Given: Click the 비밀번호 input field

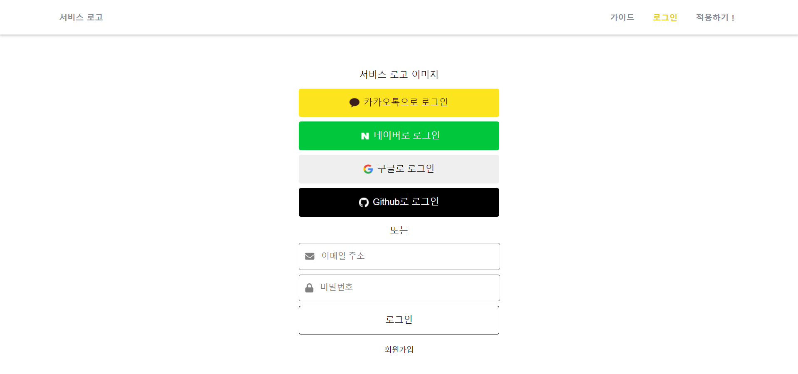Looking at the screenshot, I should pos(399,287).
